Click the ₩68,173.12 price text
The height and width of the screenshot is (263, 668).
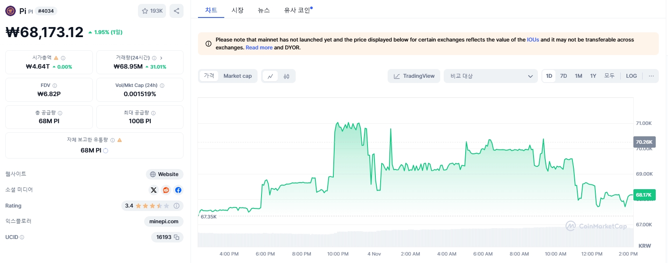44,32
